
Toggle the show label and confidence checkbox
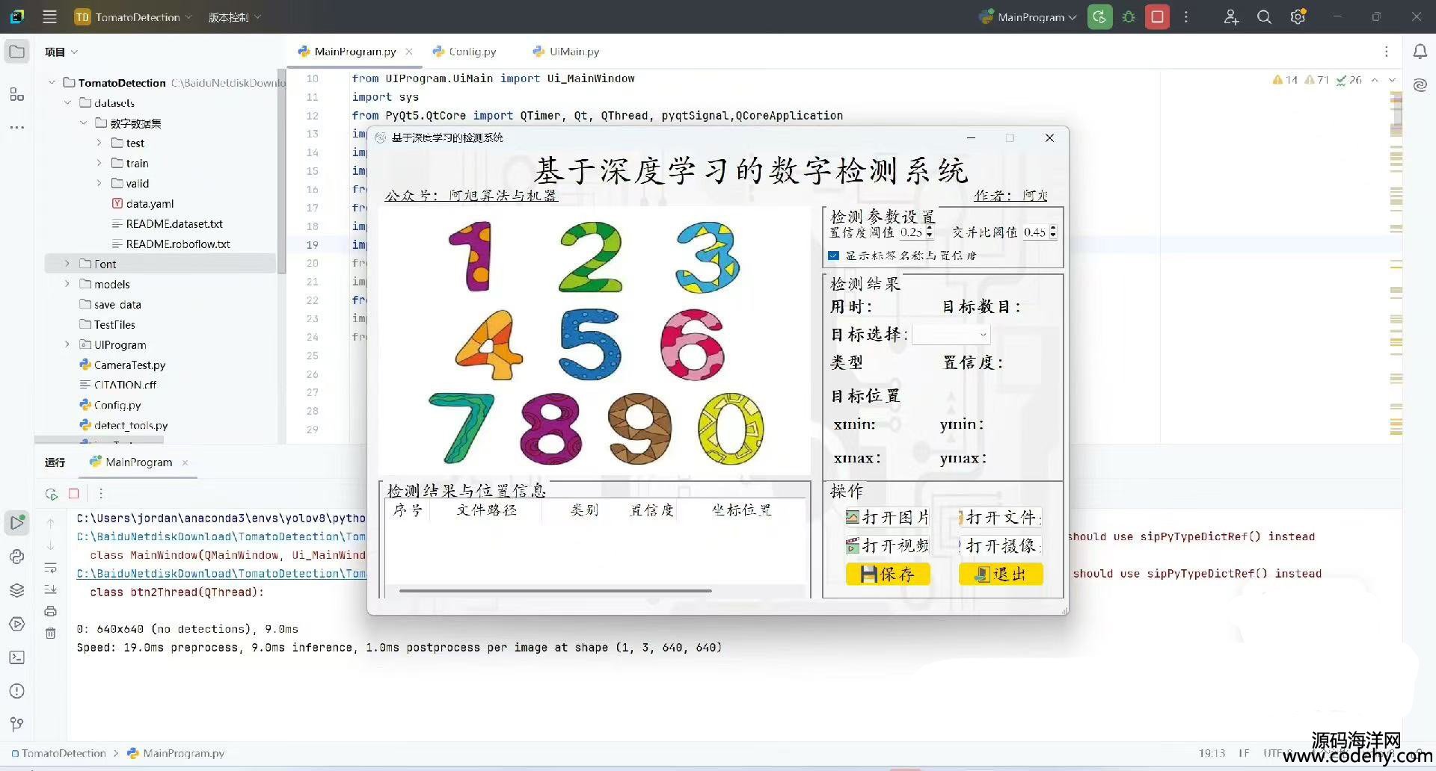[834, 256]
